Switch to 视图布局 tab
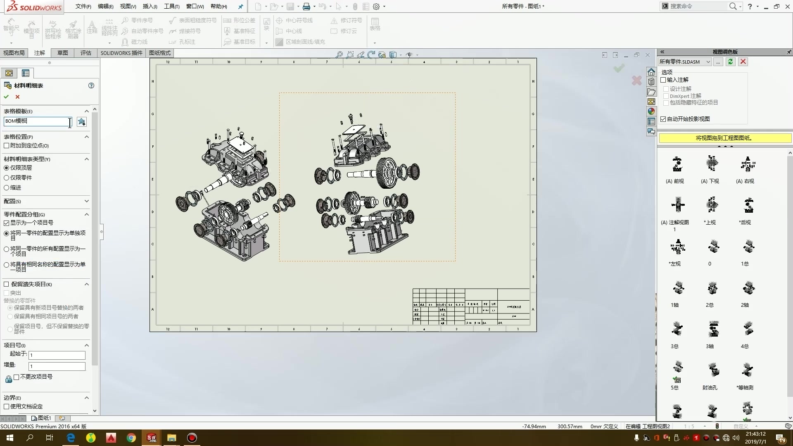Image resolution: width=793 pixels, height=446 pixels. (x=14, y=53)
